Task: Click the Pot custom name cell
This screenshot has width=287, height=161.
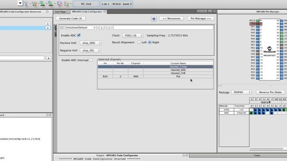Action: 178,76
